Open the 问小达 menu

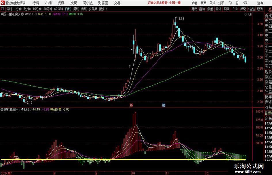click(x=88, y=3)
